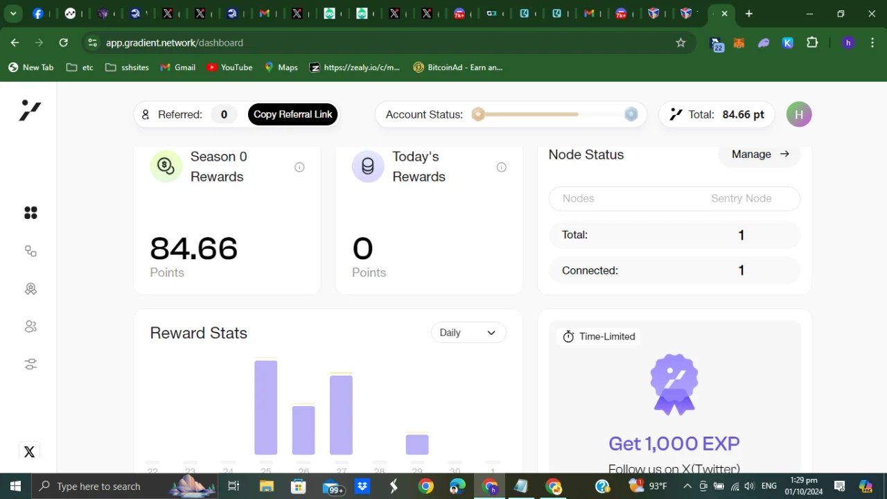This screenshot has width=887, height=499.
Task: Go back to the previous page
Action: pos(15,43)
